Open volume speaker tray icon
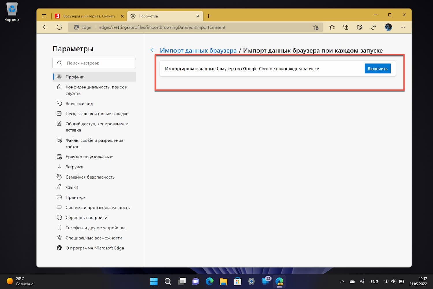433x289 pixels. click(393, 281)
